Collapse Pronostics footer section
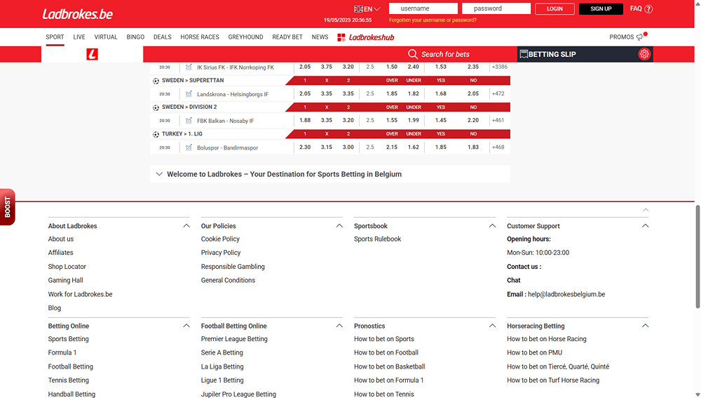 point(492,326)
